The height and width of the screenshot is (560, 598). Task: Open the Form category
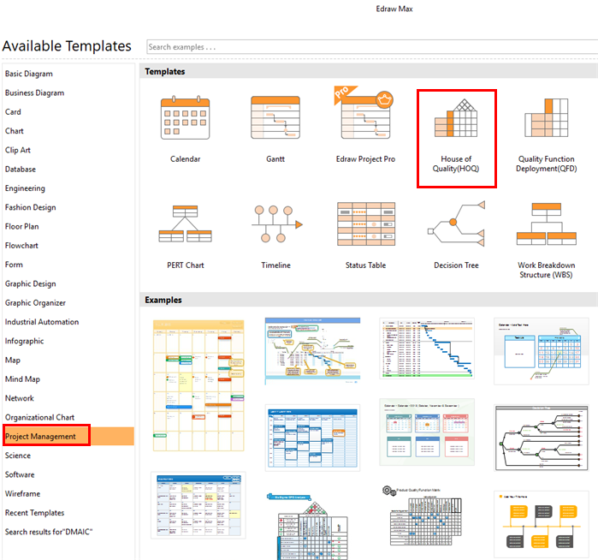click(x=14, y=265)
